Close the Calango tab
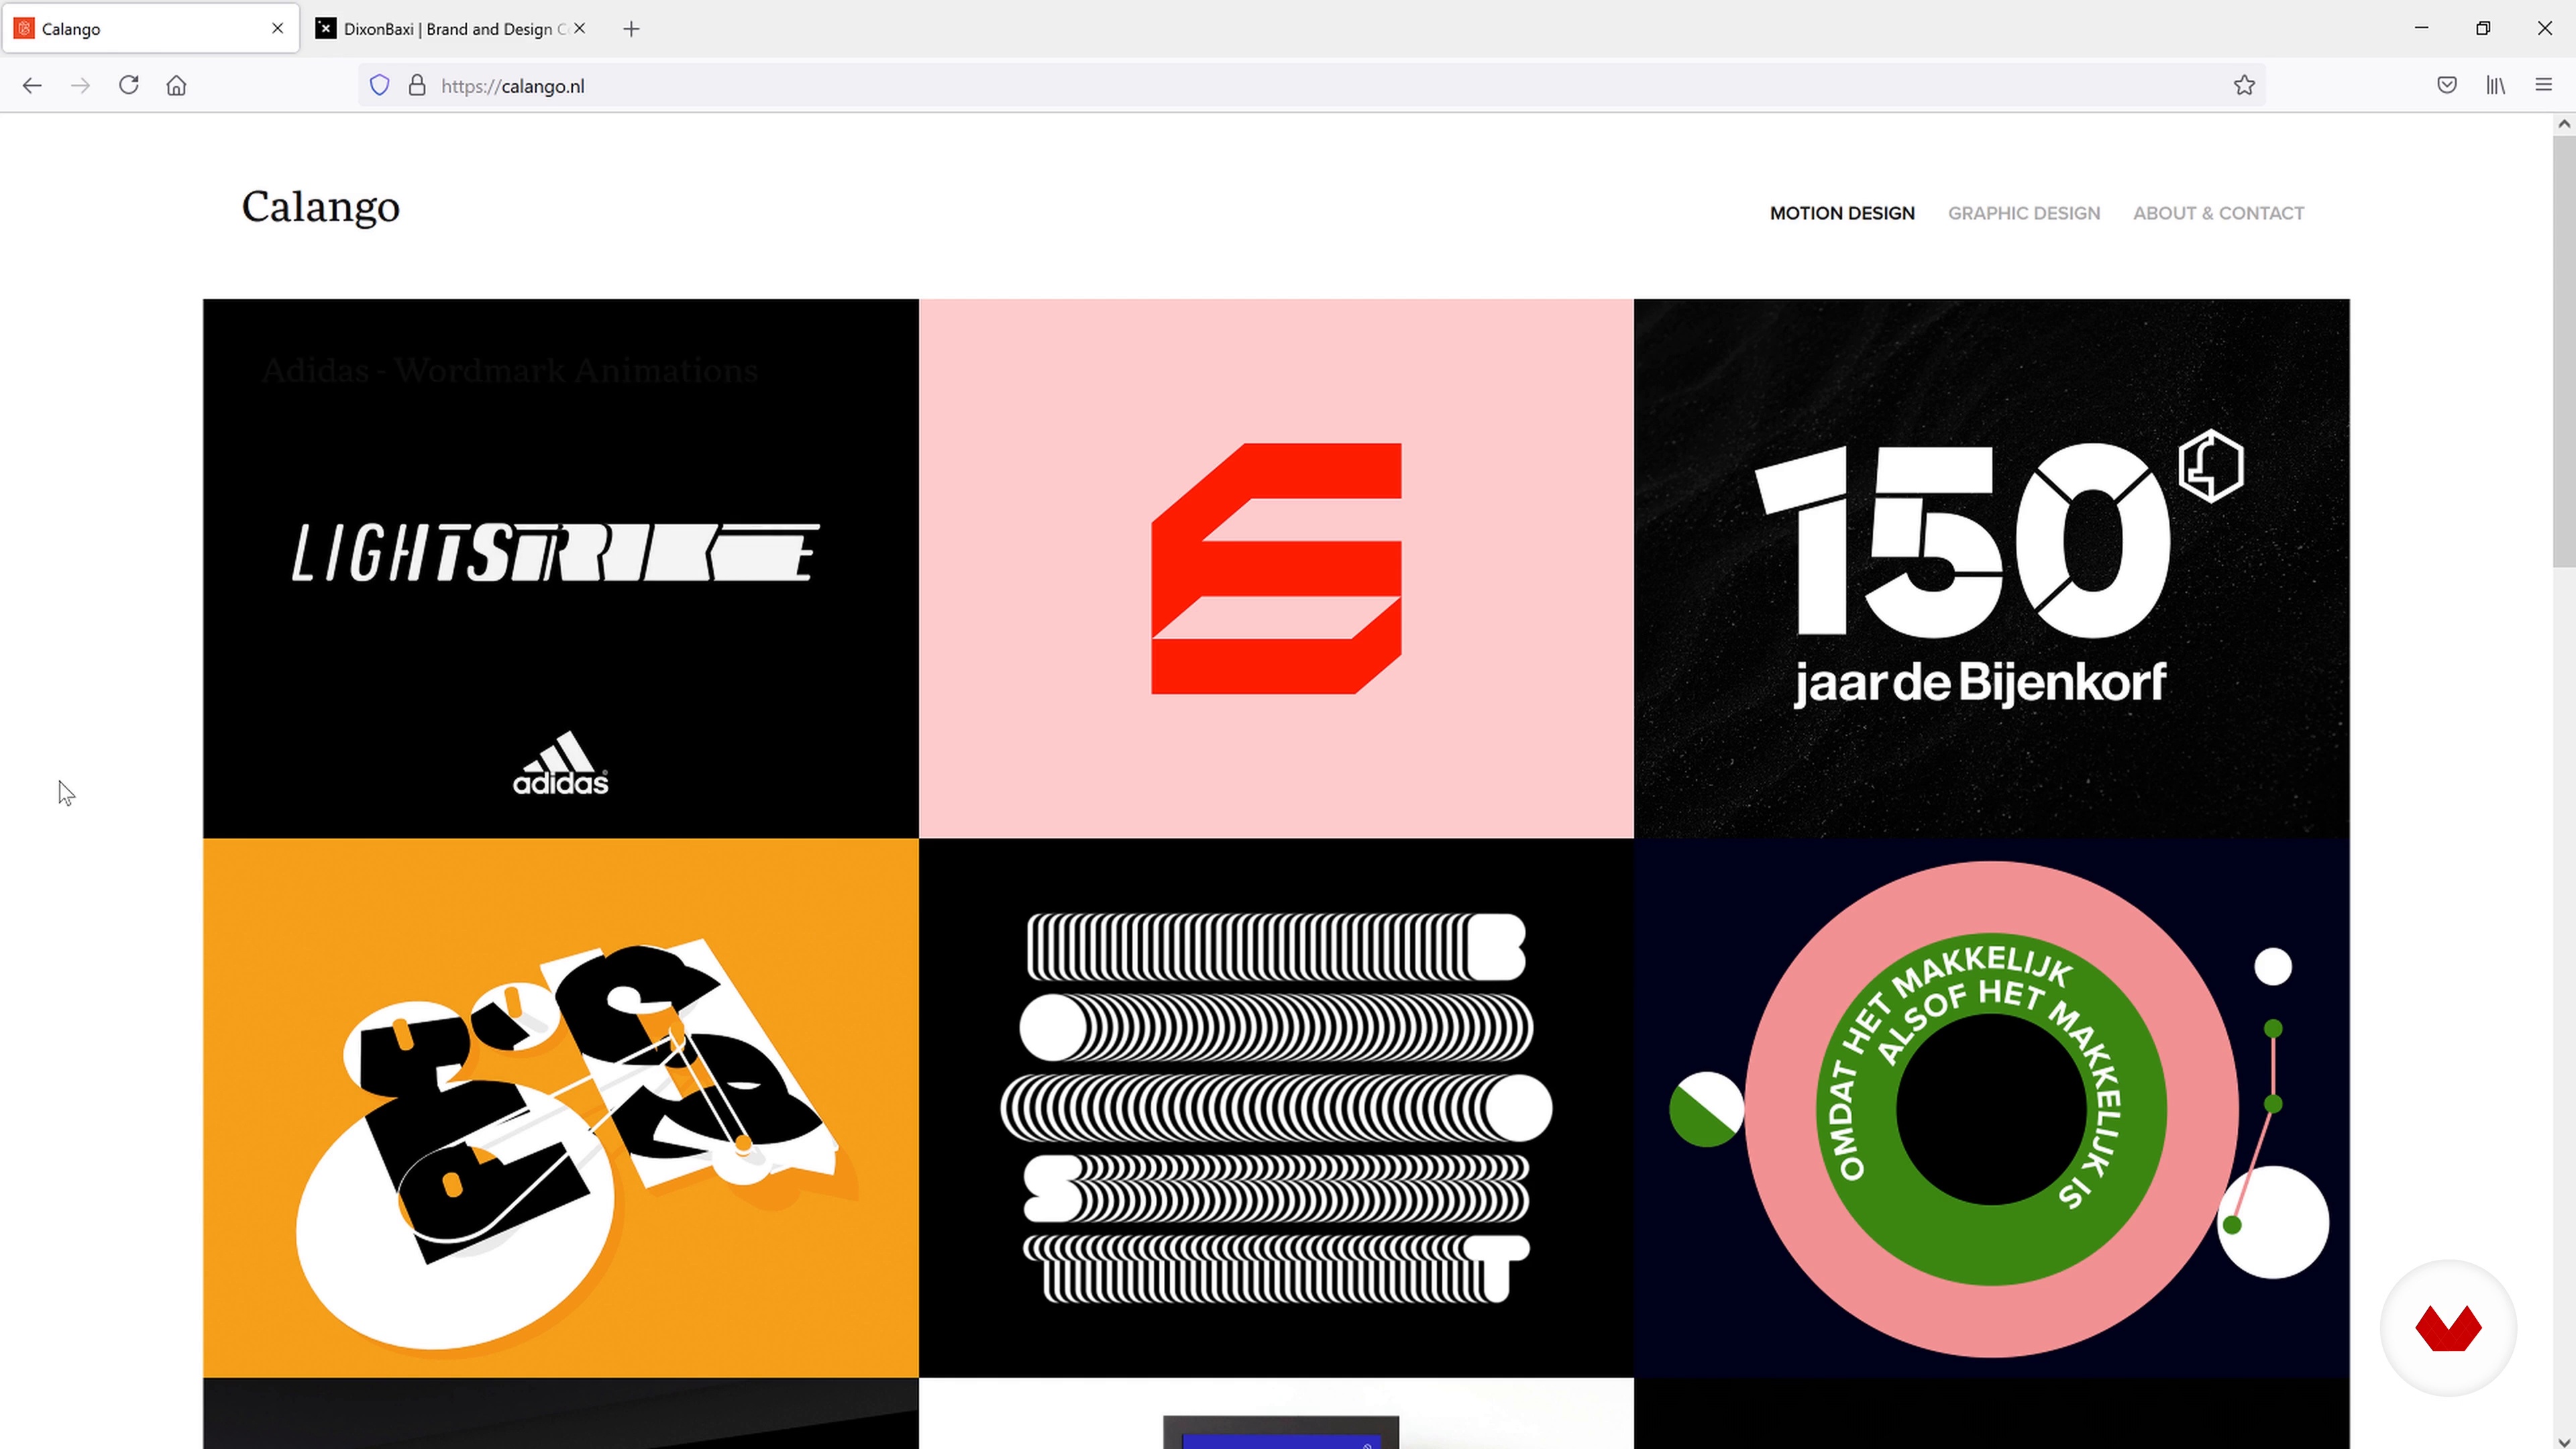Image resolution: width=2576 pixels, height=1449 pixels. [x=277, y=28]
